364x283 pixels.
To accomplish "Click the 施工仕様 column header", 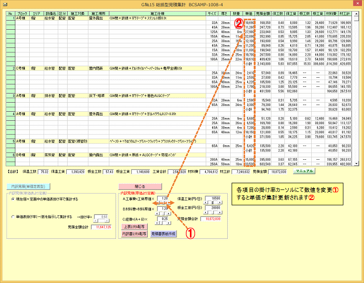I will 158,14.
